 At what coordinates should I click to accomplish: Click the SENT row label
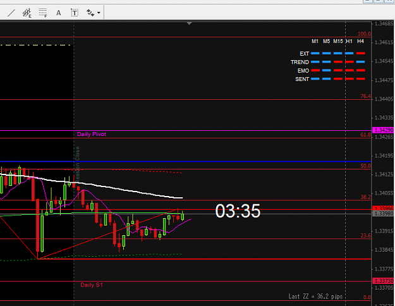tap(302, 79)
